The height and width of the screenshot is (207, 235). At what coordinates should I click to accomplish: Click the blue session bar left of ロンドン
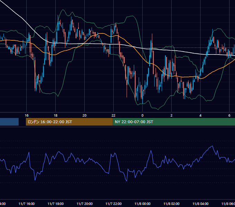tap(9, 122)
